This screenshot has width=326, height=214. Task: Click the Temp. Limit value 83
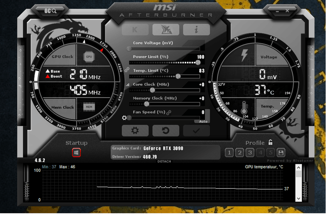(202, 71)
